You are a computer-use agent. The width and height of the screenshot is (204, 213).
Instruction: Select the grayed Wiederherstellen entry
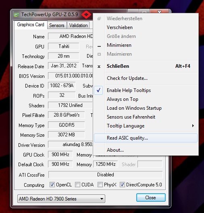(x=146, y=19)
